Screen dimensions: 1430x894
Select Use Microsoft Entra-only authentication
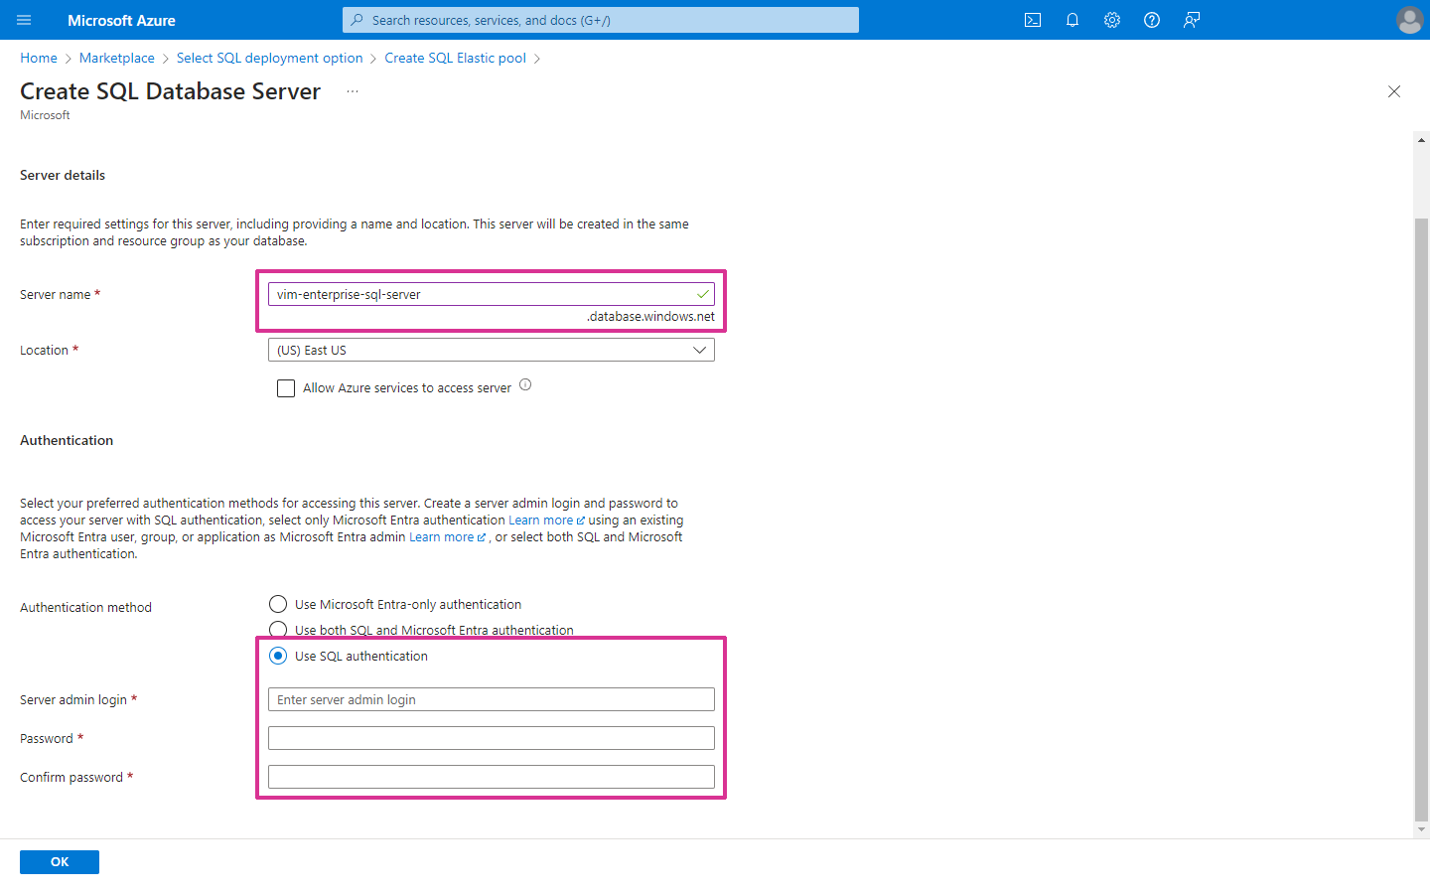click(278, 604)
